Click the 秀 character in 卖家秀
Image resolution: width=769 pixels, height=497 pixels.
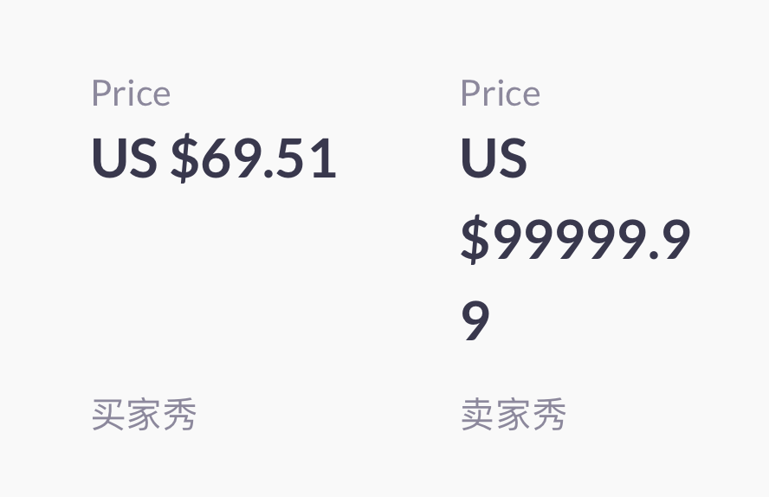(x=548, y=415)
